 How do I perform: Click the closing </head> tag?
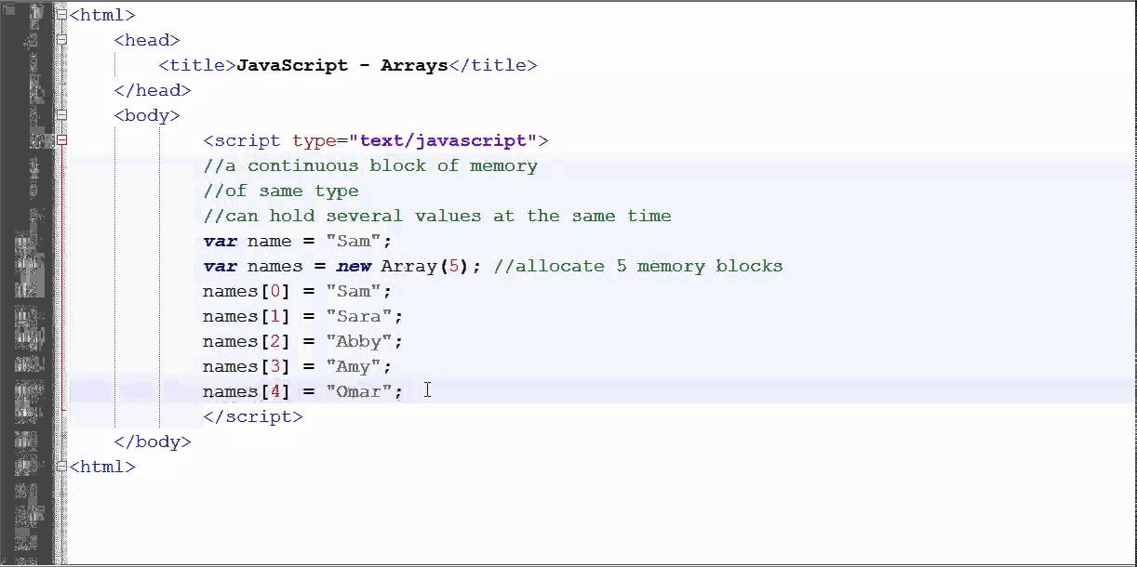(x=153, y=90)
